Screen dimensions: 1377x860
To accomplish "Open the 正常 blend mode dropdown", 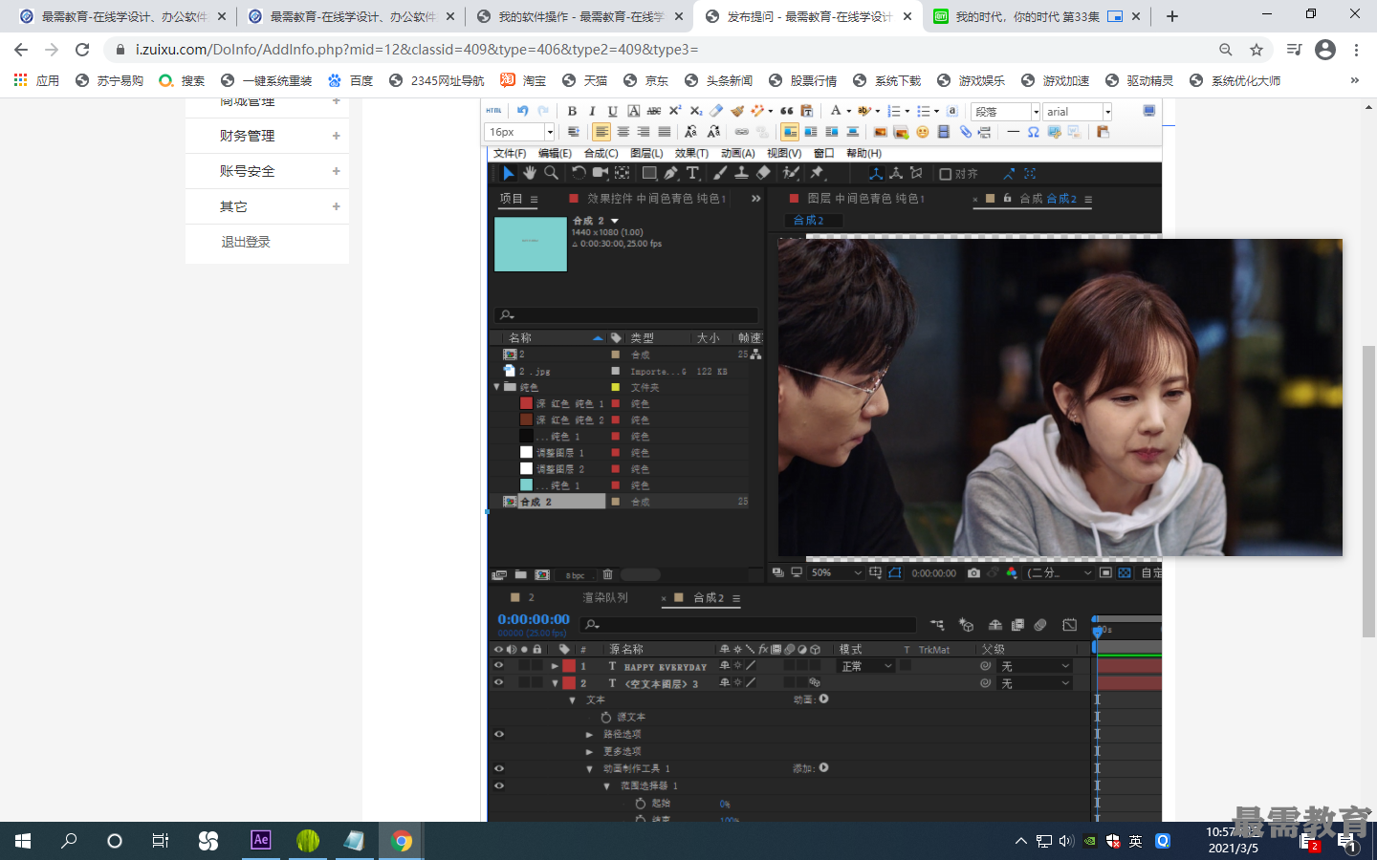I will [x=866, y=666].
